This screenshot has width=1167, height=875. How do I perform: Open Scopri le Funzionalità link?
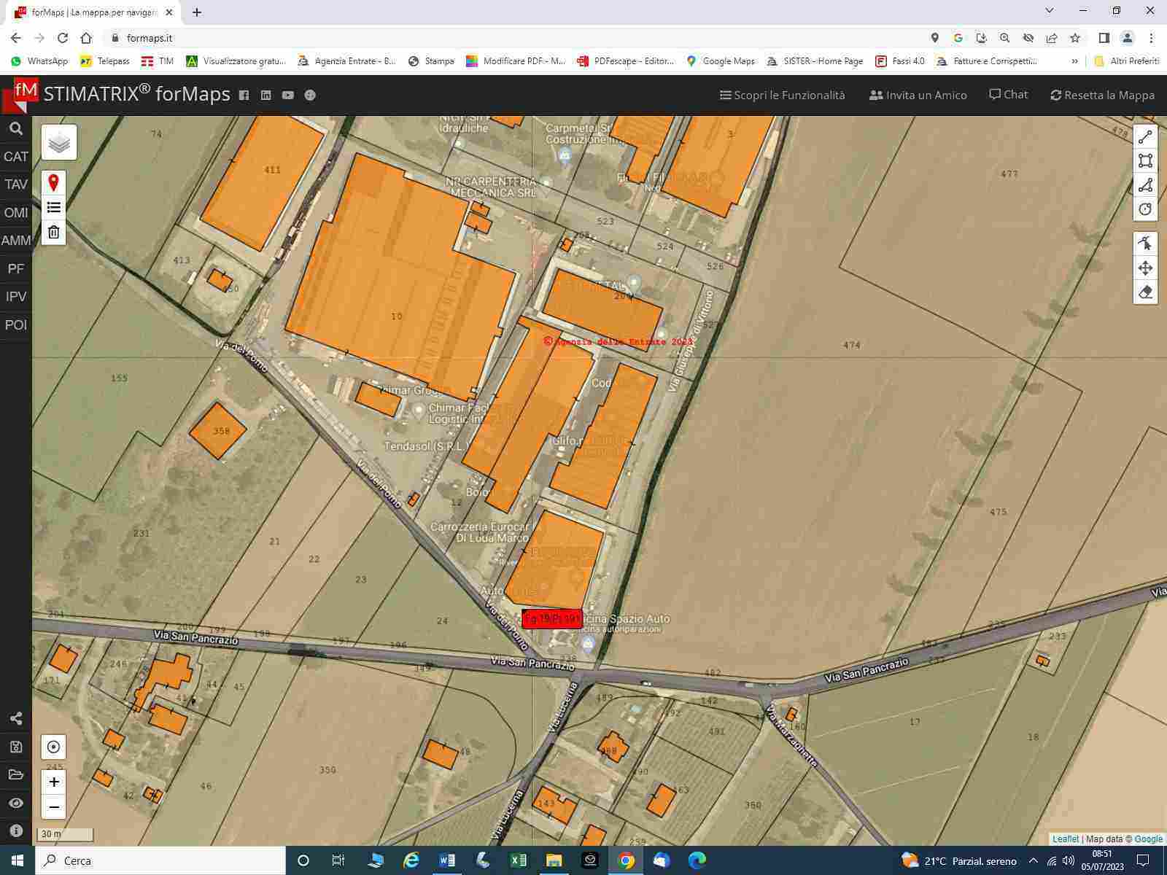tap(782, 95)
